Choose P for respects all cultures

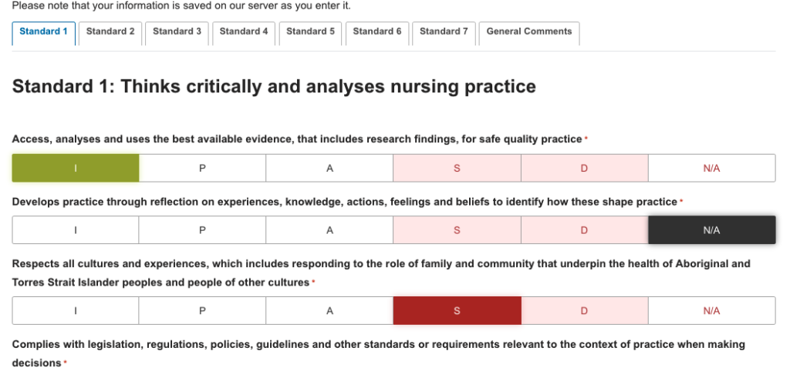(202, 311)
